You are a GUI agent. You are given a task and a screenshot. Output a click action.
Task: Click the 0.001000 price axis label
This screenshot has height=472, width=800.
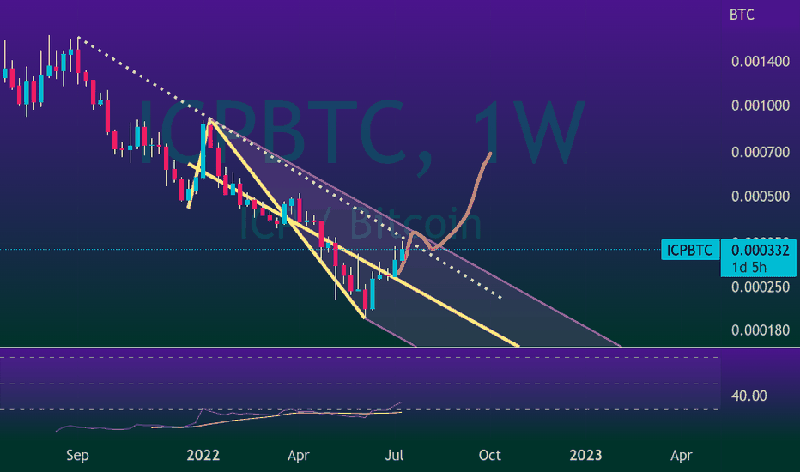click(x=761, y=106)
